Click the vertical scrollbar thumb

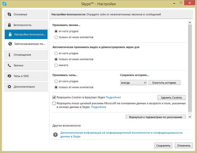click(x=190, y=68)
